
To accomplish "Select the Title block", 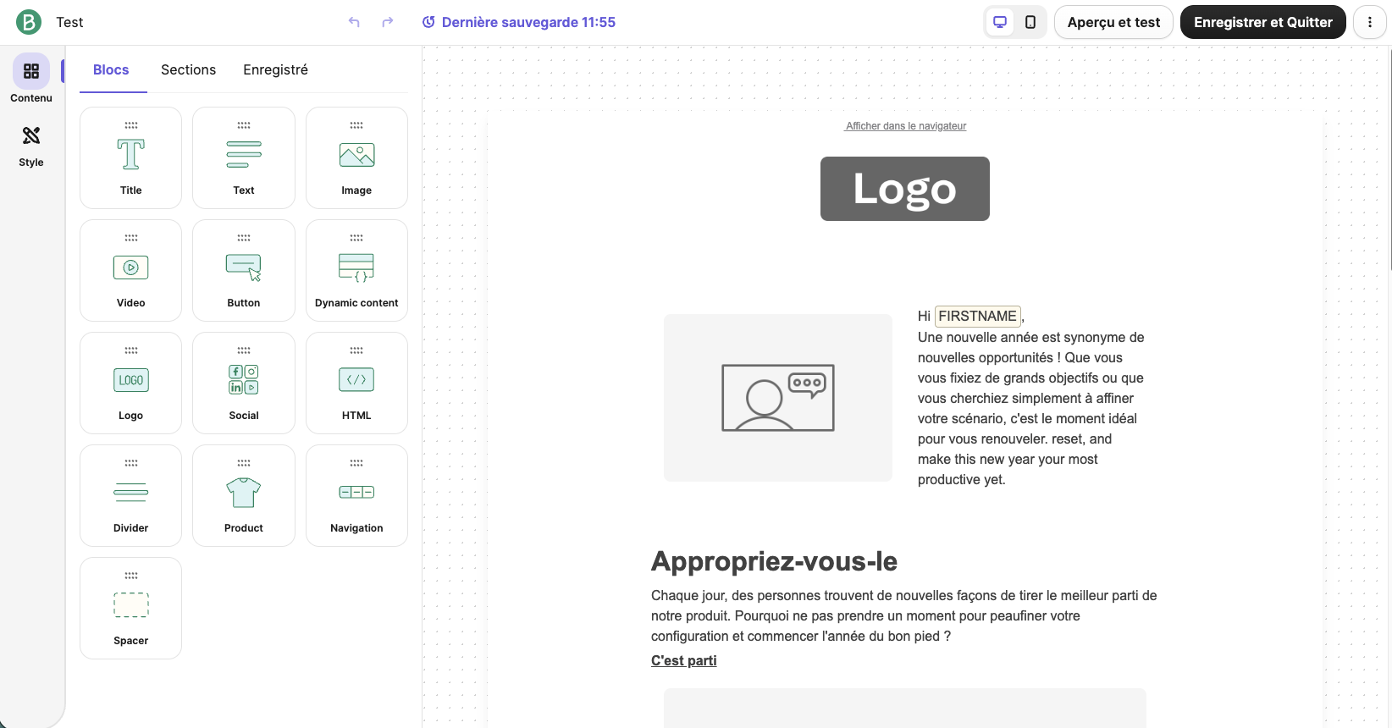I will (131, 158).
